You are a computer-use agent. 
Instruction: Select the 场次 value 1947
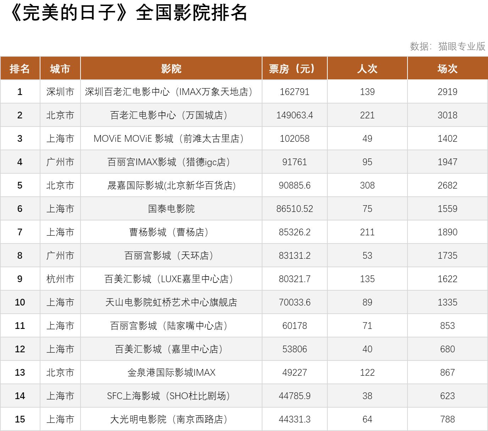point(448,162)
